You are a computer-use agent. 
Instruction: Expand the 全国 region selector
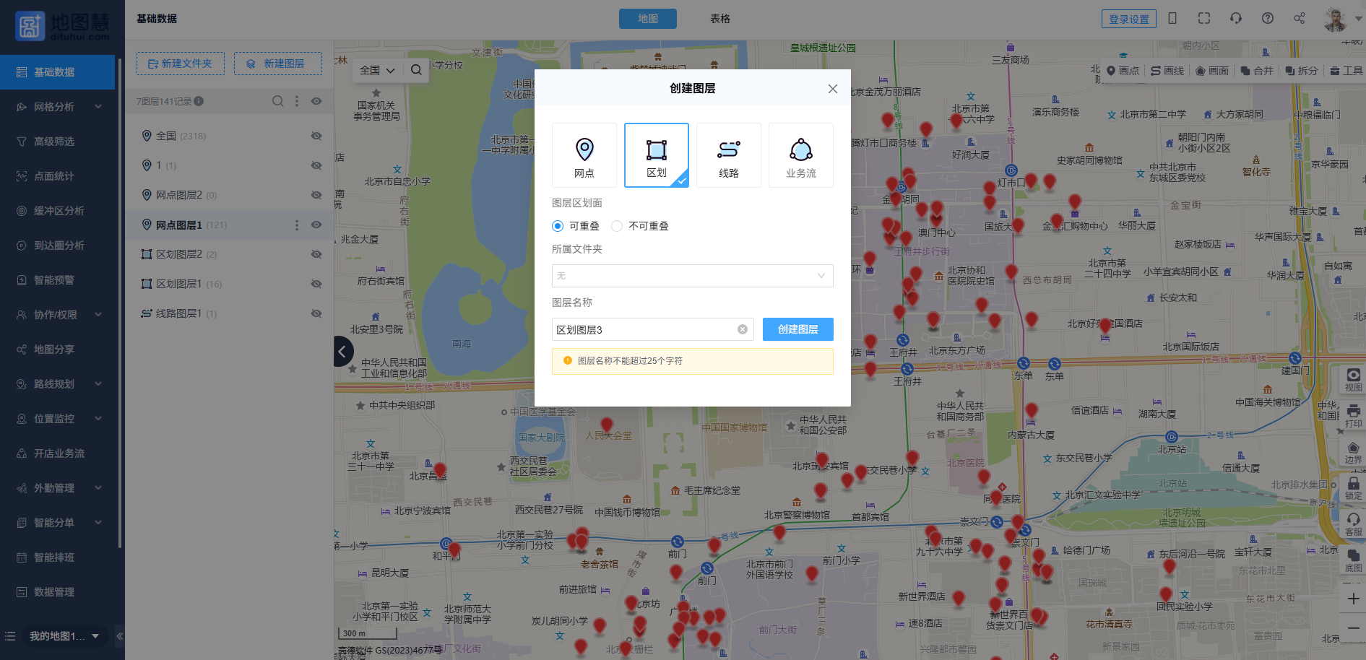[x=377, y=70]
